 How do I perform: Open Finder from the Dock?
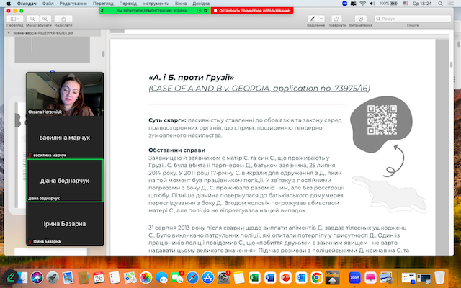23,277
